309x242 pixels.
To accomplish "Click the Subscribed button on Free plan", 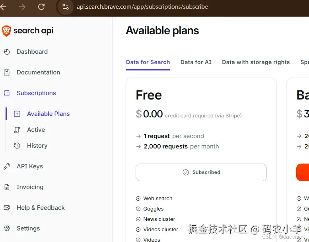I will click(201, 172).
